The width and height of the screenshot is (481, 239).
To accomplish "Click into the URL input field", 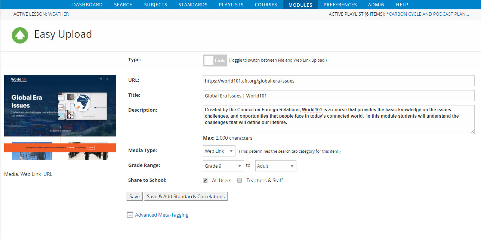I will pyautogui.click(x=339, y=81).
